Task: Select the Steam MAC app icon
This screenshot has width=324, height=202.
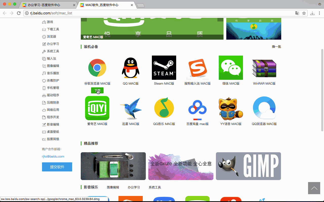Action: click(164, 68)
